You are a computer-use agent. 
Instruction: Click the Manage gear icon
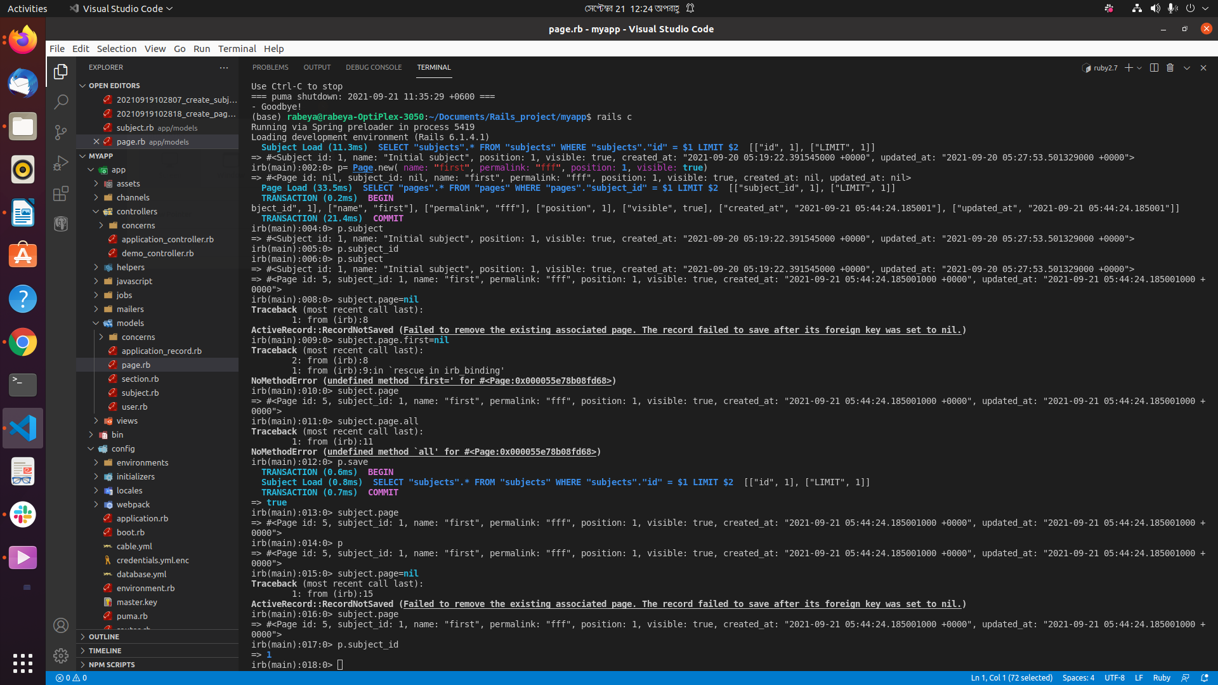61,655
